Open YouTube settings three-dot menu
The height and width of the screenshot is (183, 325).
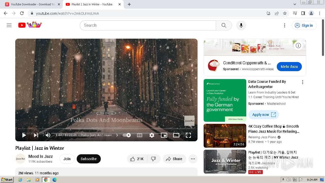pos(285,25)
